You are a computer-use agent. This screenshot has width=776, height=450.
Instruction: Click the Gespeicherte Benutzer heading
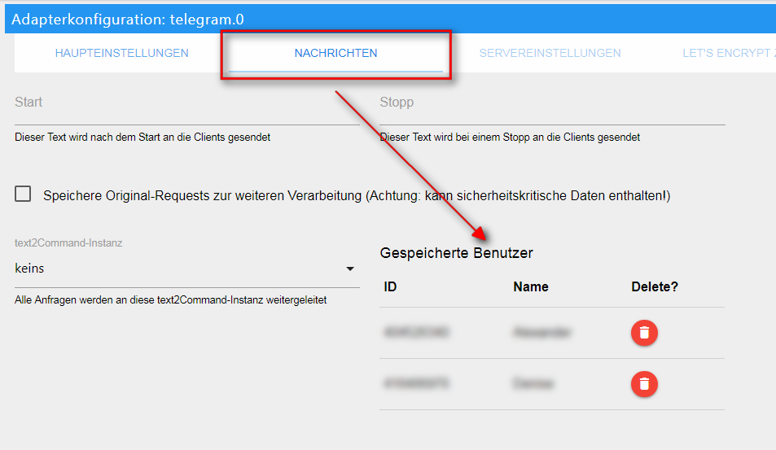pyautogui.click(x=456, y=253)
